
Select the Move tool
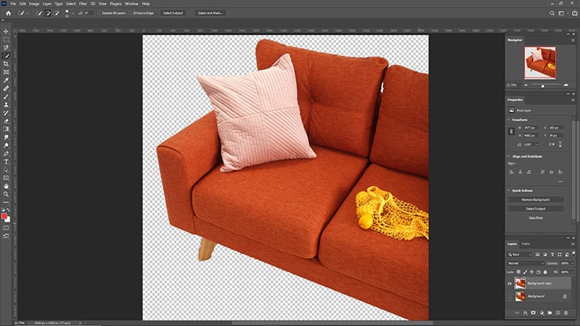coord(6,31)
